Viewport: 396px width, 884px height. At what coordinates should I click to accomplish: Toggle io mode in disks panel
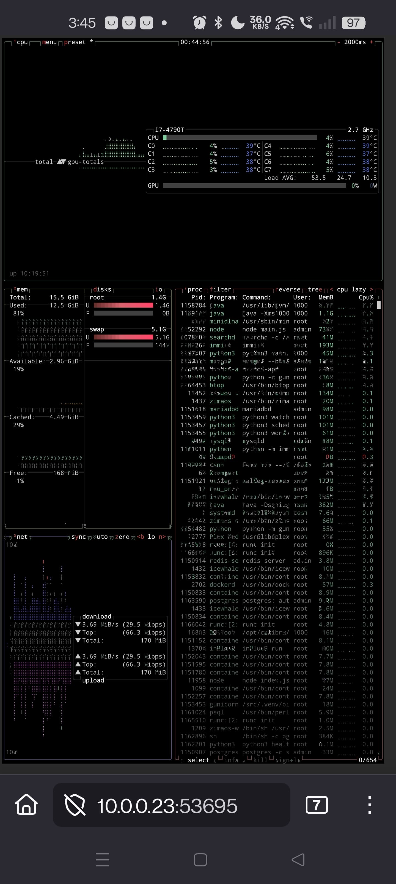(x=159, y=289)
